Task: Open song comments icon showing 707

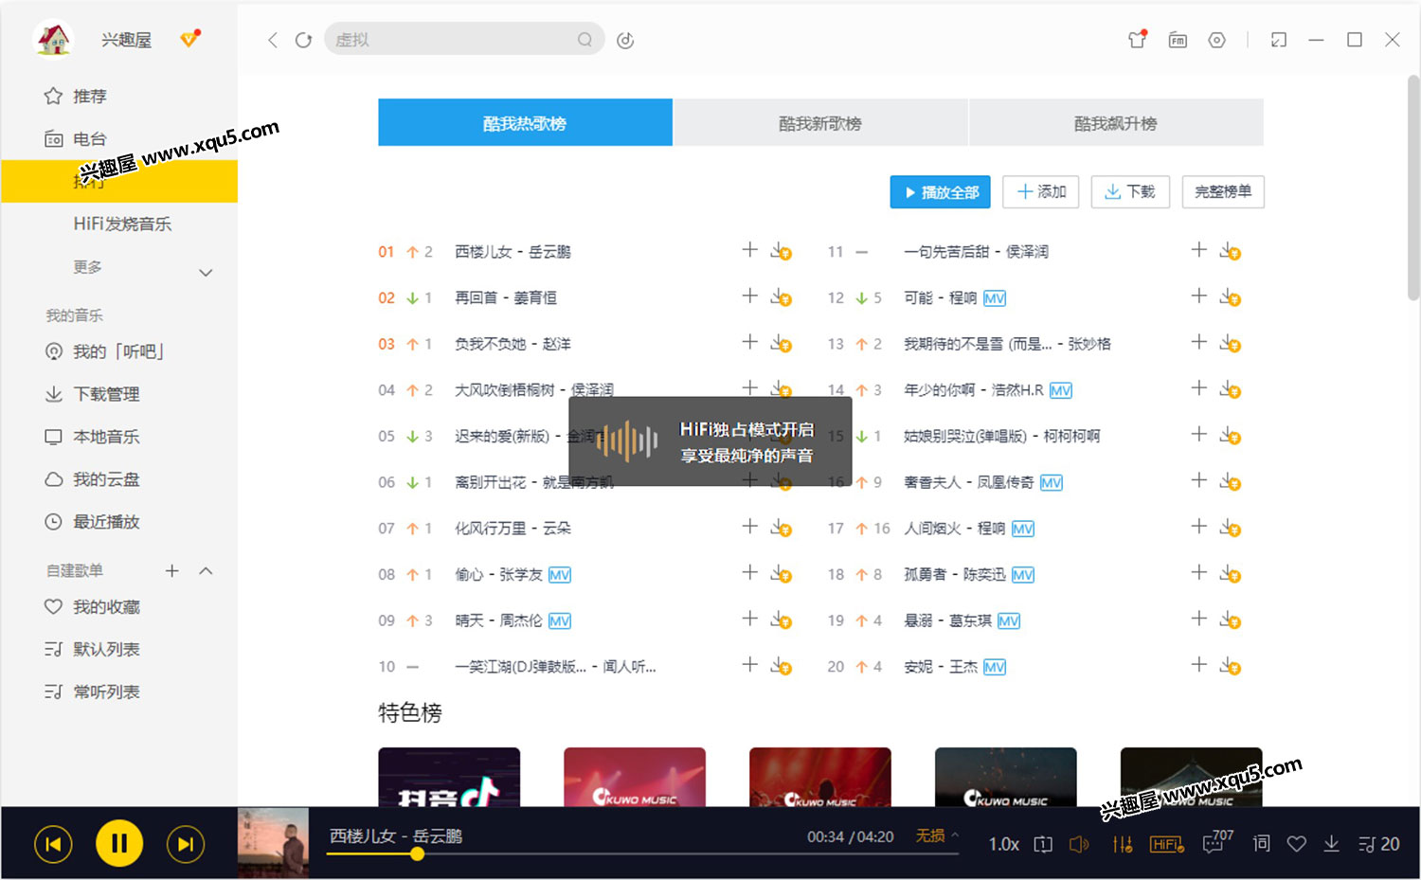Action: (x=1217, y=841)
